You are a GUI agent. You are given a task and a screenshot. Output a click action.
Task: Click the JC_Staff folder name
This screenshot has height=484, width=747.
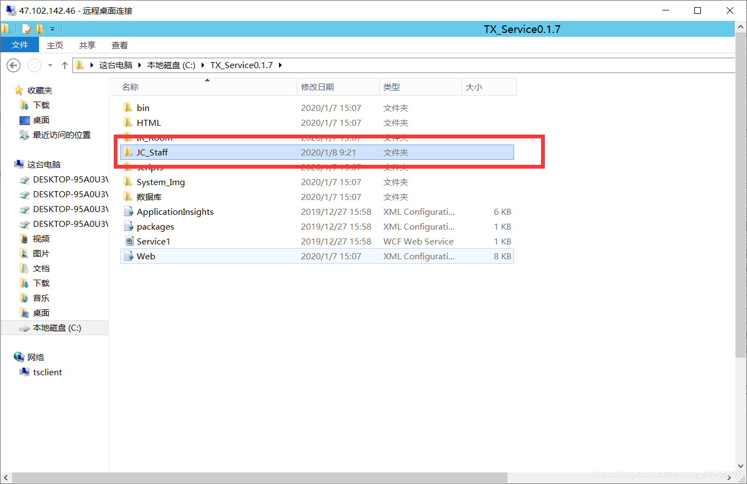pos(152,152)
